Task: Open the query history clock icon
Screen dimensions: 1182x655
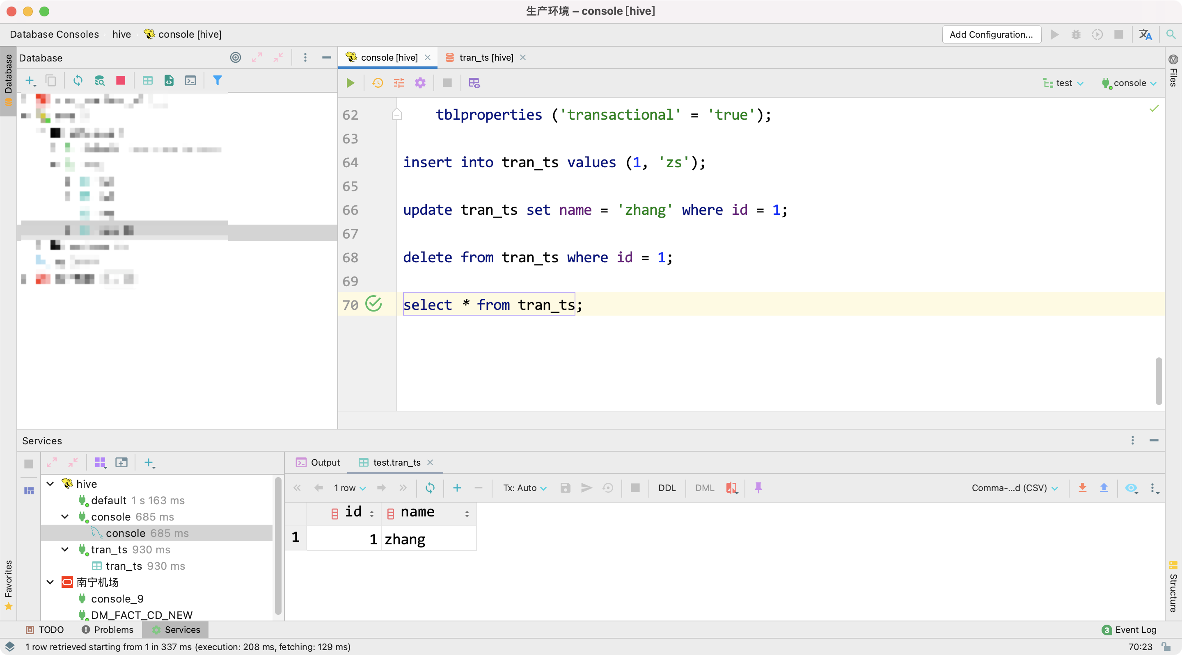Action: (x=378, y=83)
